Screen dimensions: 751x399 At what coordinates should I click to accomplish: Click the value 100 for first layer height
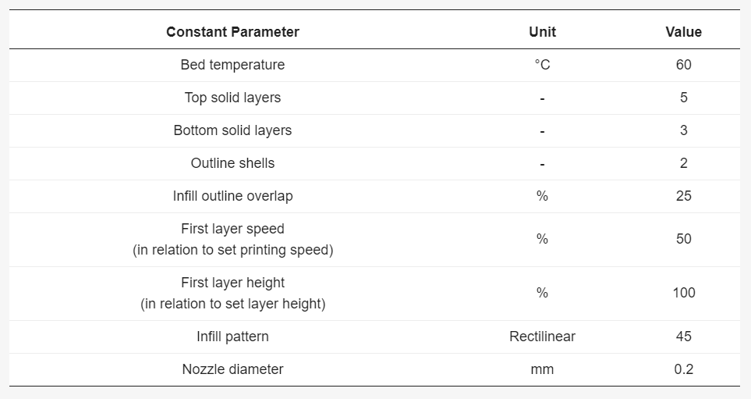point(683,293)
